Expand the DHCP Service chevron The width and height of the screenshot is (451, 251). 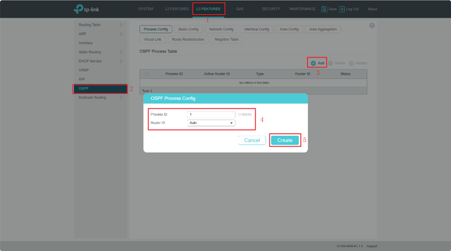pos(121,61)
